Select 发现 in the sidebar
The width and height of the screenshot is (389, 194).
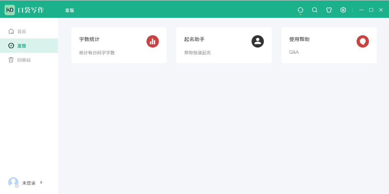point(22,46)
